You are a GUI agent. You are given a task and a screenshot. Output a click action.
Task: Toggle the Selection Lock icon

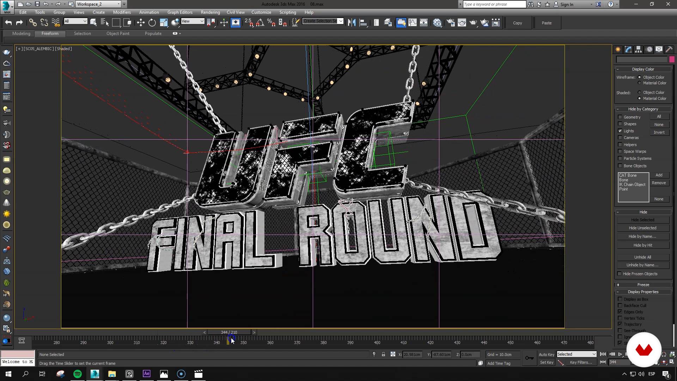383,355
